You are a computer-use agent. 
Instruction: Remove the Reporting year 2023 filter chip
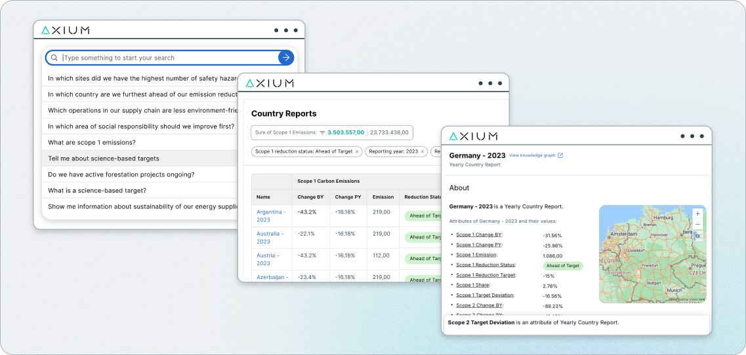pyautogui.click(x=422, y=151)
